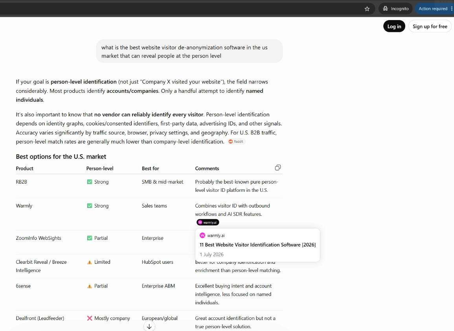Click the warning icon beside 6sense Partial

[x=90, y=286]
